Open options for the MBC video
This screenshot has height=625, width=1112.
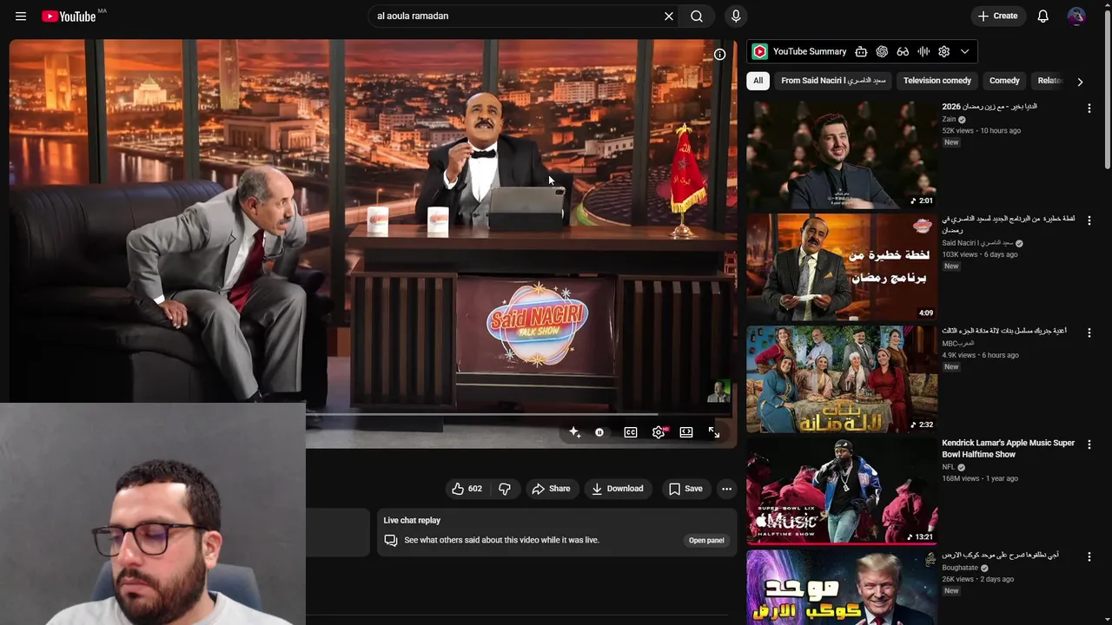pyautogui.click(x=1089, y=332)
